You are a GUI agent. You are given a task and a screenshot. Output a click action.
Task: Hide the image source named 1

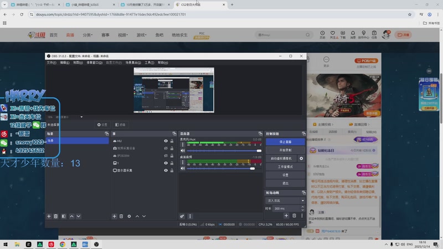click(166, 163)
